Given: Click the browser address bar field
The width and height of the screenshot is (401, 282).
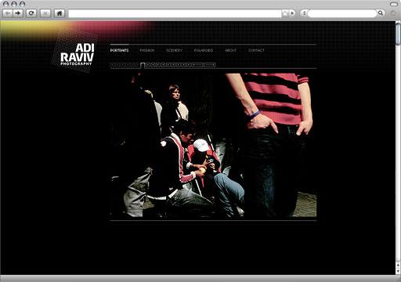Looking at the screenshot, I should click(x=175, y=13).
